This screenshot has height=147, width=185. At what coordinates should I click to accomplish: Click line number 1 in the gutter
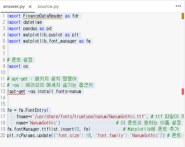(x=4, y=16)
